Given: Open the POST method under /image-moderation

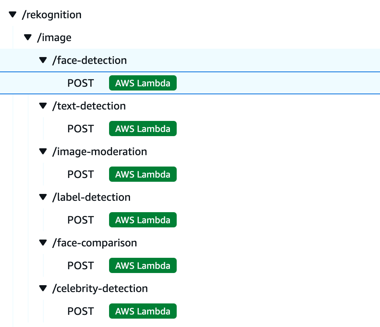Looking at the screenshot, I should (x=81, y=175).
